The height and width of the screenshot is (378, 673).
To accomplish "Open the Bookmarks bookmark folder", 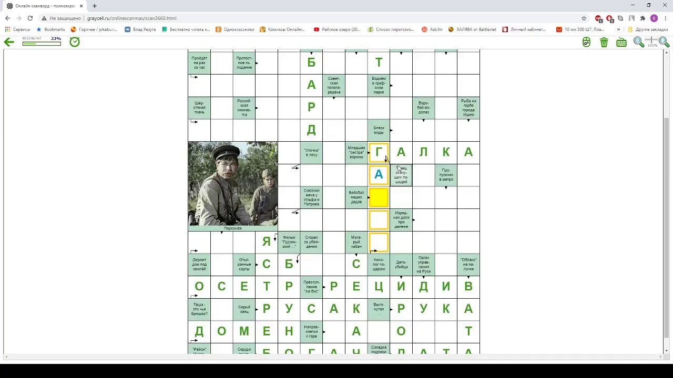I will [50, 29].
